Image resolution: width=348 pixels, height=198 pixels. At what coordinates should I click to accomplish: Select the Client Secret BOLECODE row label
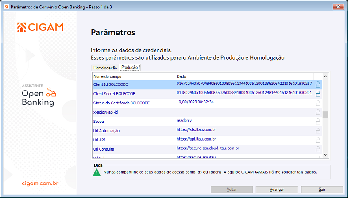114,94
